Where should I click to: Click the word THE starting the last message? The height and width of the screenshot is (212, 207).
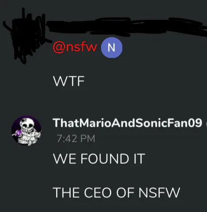pyautogui.click(x=67, y=192)
